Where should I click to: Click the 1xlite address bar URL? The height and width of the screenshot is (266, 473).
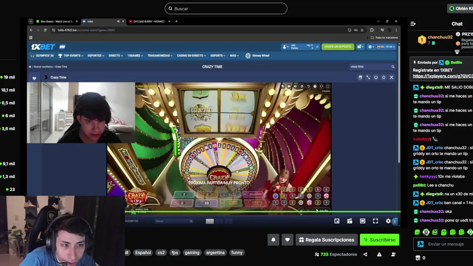pyautogui.click(x=86, y=30)
